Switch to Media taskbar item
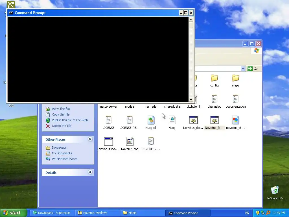Screen dimensions: 289x217 pos(143,213)
